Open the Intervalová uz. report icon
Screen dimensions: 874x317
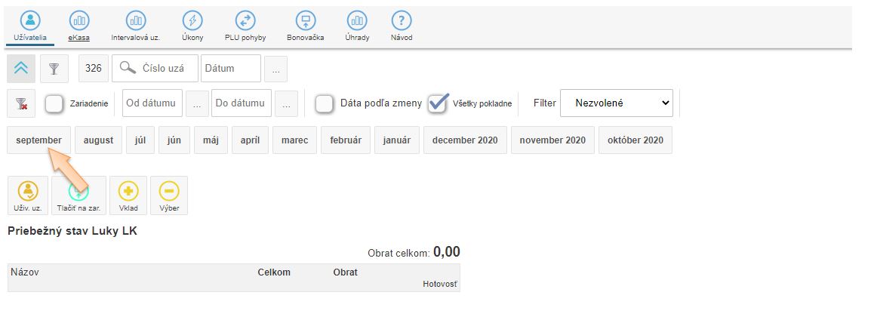(x=135, y=21)
